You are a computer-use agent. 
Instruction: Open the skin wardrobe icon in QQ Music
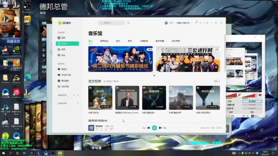click(196, 23)
